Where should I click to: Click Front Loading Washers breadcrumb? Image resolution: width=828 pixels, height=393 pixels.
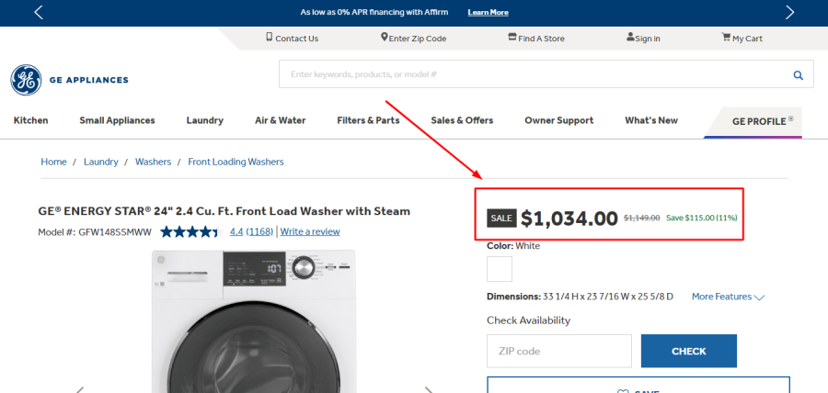[x=236, y=162]
